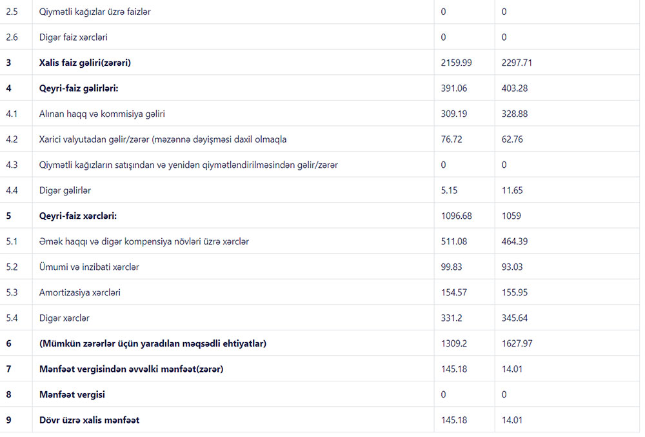The height and width of the screenshot is (437, 645).
Task: Click the "Digər gəlirlər" row label
Action: point(65,190)
